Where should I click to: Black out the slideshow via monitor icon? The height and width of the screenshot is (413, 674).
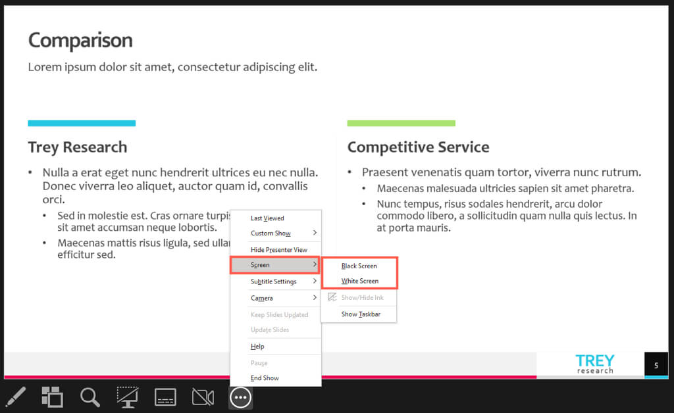coord(128,397)
